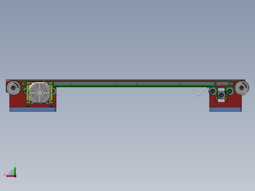Select the right blue base plate
255x191 pixels.
click(x=226, y=109)
